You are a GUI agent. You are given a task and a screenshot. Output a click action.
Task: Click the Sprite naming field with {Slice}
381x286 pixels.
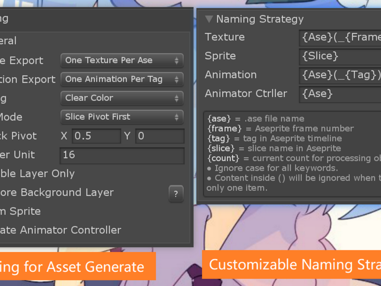tap(340, 57)
